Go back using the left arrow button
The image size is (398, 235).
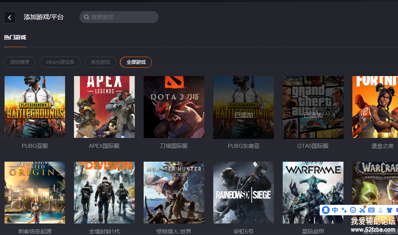click(10, 17)
